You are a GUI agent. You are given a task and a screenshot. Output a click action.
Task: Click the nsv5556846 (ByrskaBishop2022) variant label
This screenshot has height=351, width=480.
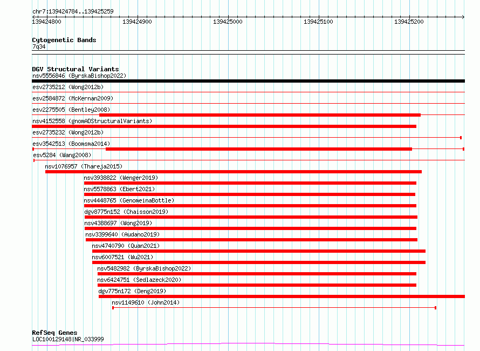coord(79,76)
